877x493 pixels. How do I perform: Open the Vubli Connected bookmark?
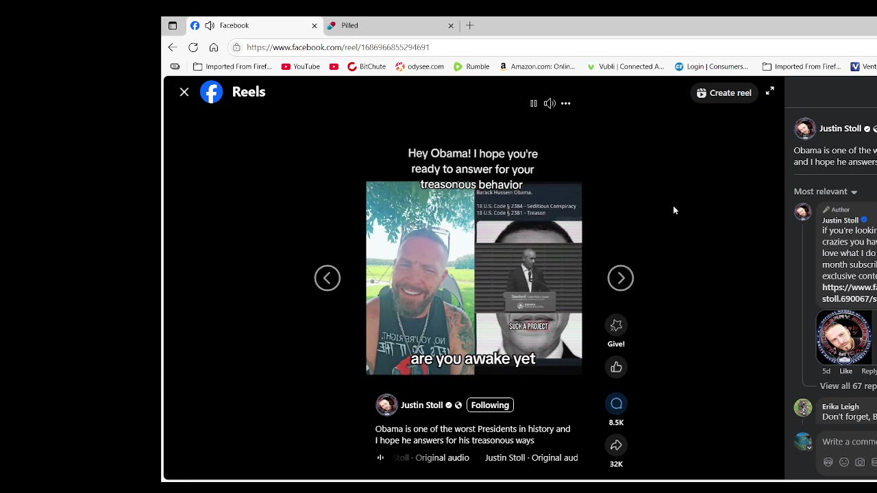point(626,66)
